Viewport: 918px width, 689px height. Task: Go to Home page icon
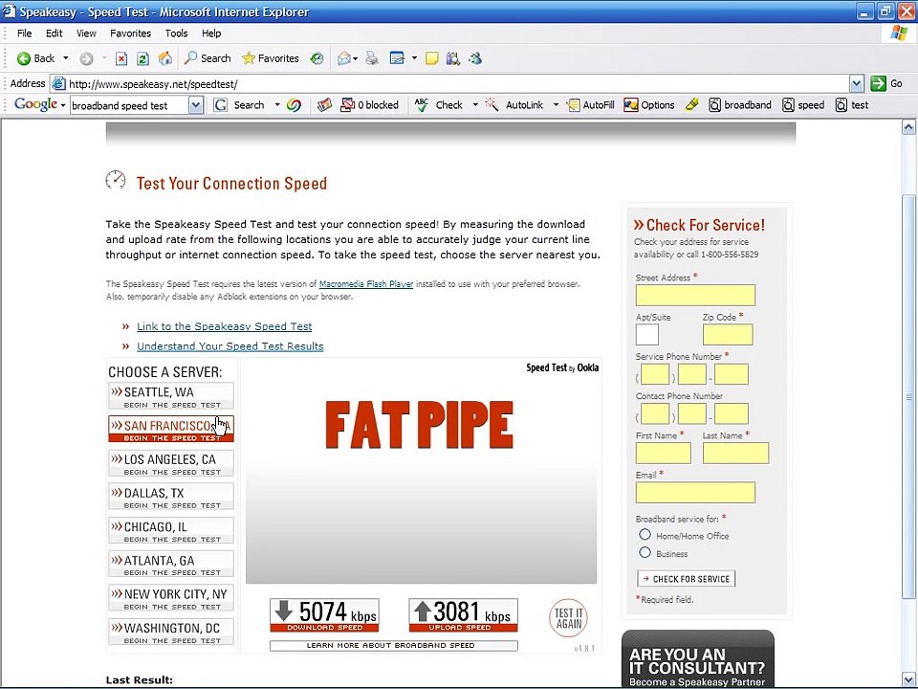tap(165, 58)
